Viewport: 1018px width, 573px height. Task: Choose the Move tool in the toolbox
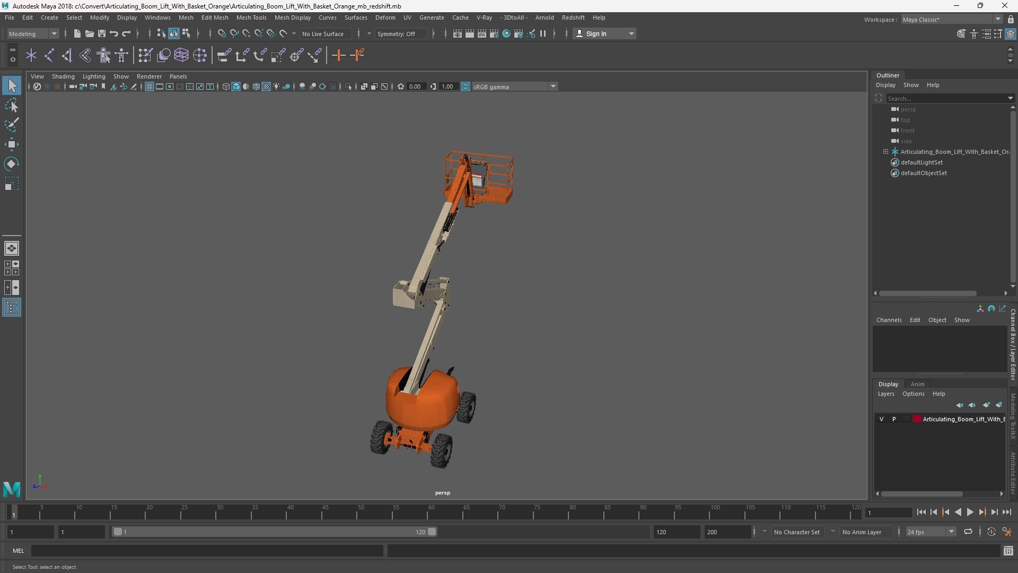pyautogui.click(x=12, y=144)
